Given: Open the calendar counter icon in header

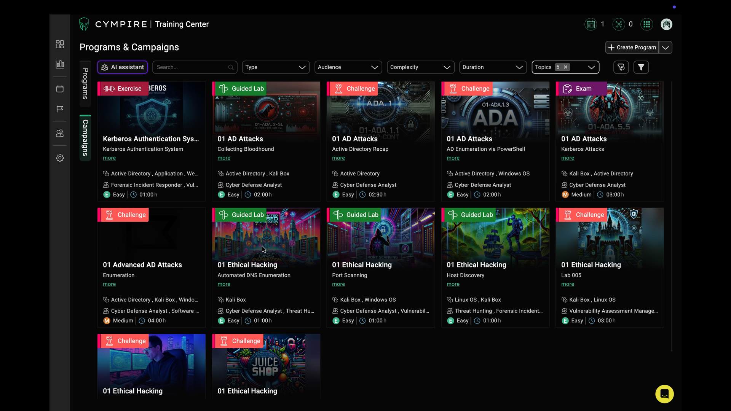Looking at the screenshot, I should pyautogui.click(x=591, y=24).
